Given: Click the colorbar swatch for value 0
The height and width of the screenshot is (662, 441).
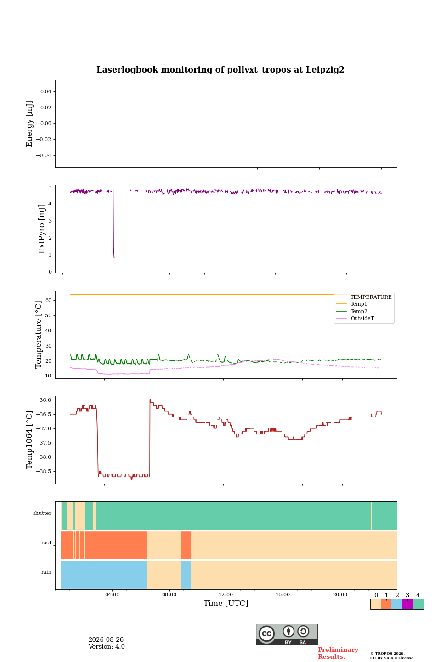Looking at the screenshot, I should [x=376, y=604].
